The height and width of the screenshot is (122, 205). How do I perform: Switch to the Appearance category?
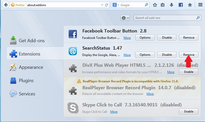tap(31, 67)
